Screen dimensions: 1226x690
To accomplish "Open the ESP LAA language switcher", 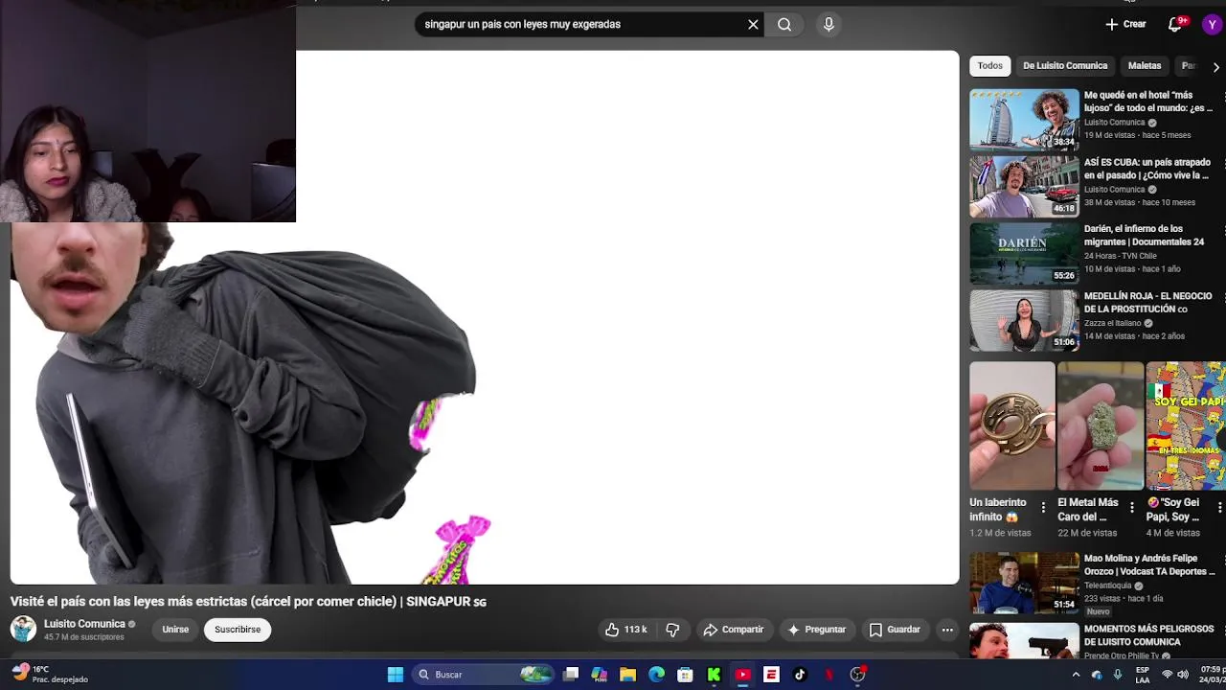I will (x=1143, y=675).
